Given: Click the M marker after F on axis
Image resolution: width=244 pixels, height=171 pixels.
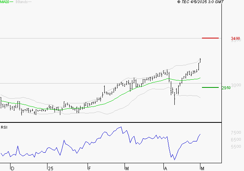Looking at the screenshot, I should point(127,169).
